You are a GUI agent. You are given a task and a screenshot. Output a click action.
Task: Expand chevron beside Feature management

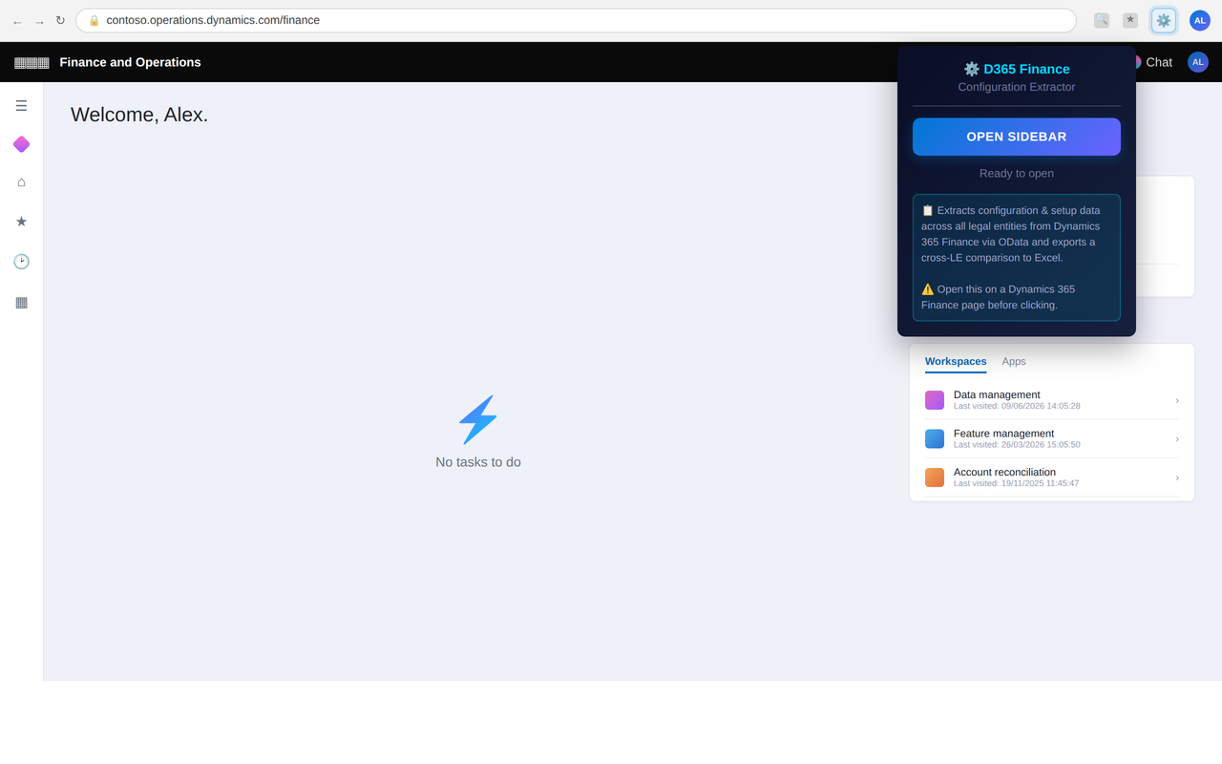[x=1176, y=438]
